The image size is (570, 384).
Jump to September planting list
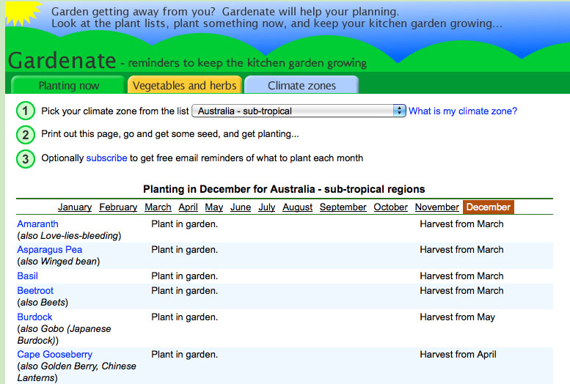(343, 207)
